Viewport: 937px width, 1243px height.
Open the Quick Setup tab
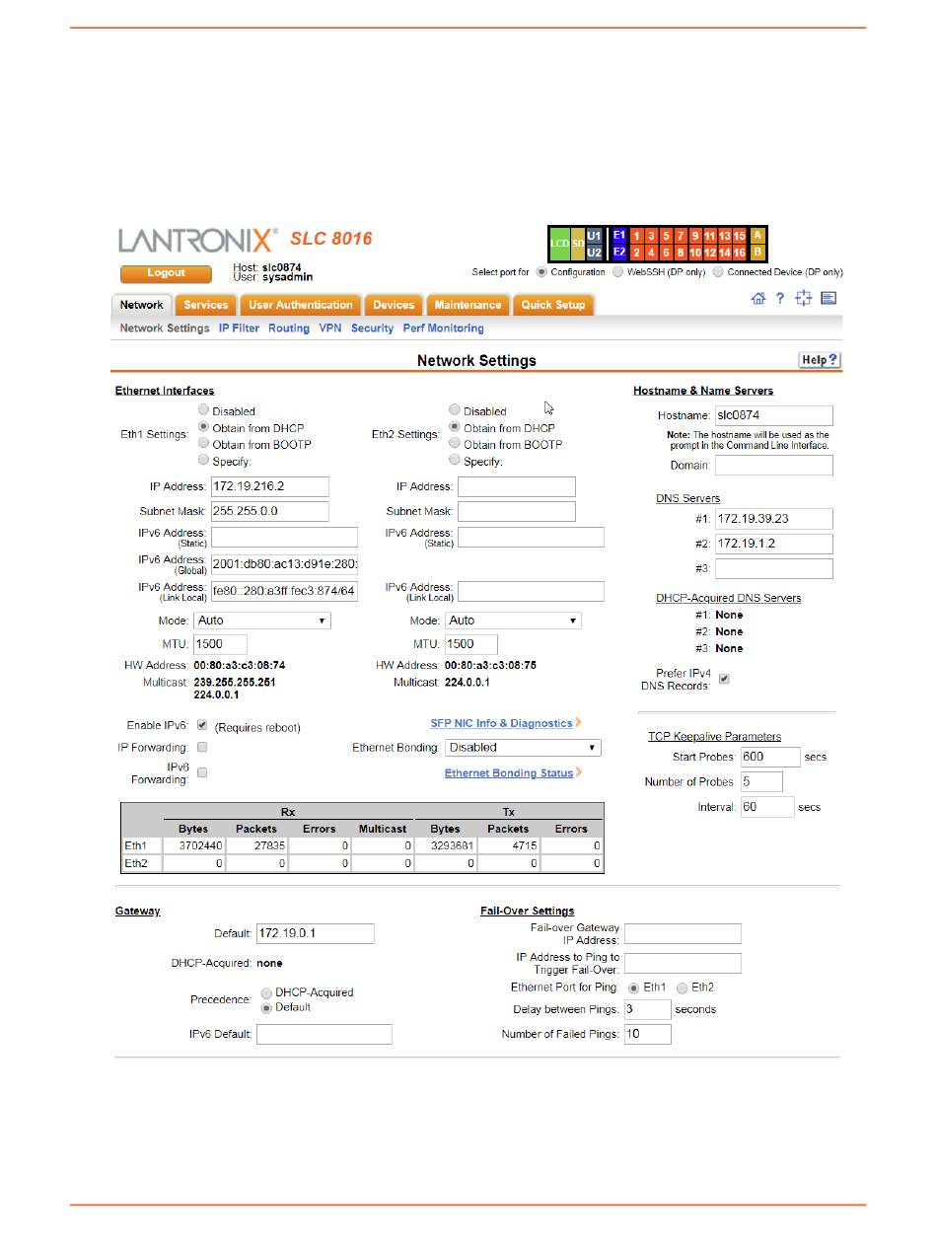pos(553,305)
